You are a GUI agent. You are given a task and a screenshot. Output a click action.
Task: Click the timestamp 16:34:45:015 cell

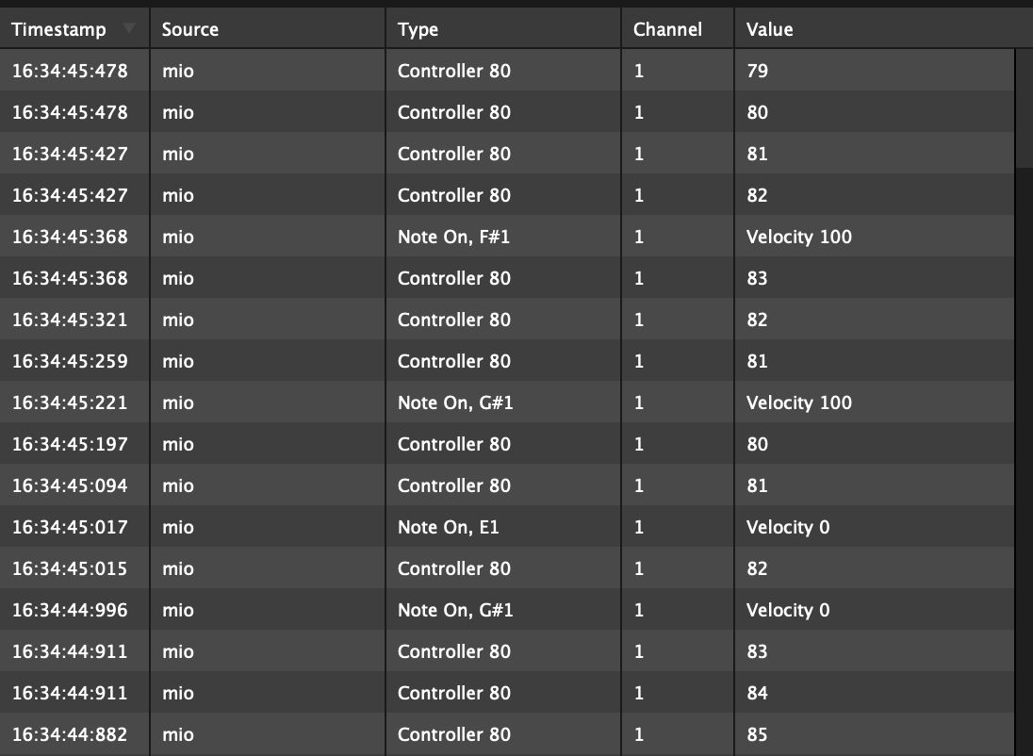70,568
